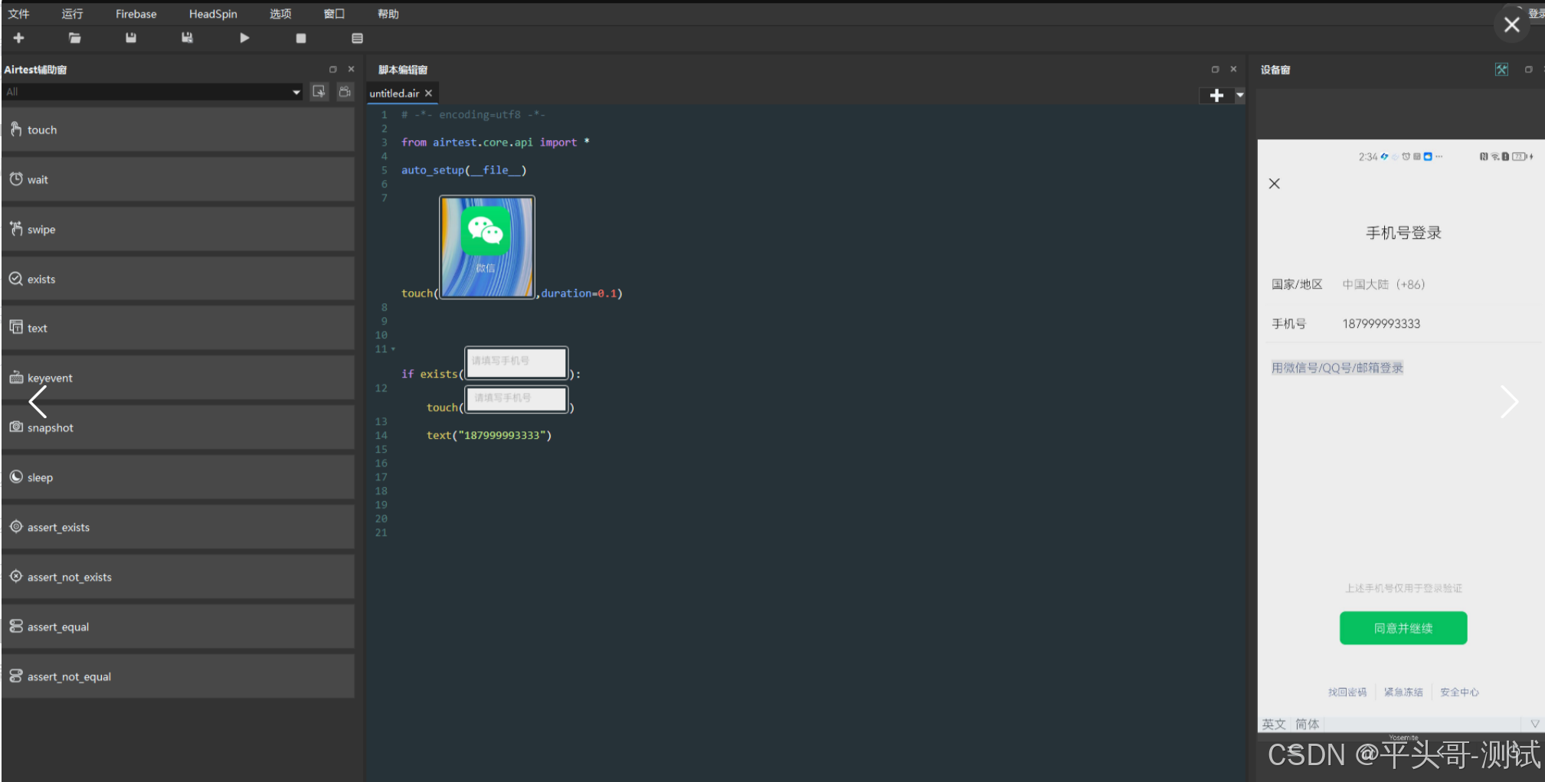Click the phone field image in exists()
Image resolution: width=1545 pixels, height=782 pixels.
tap(516, 362)
